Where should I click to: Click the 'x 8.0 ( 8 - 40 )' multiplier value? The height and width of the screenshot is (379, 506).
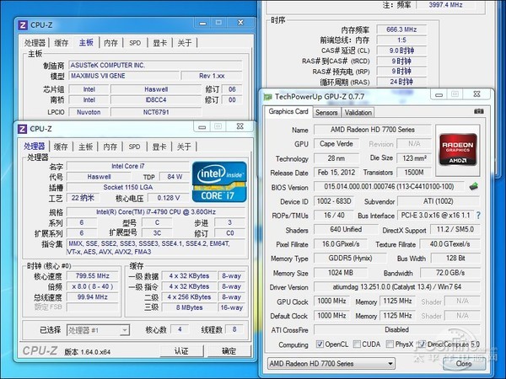click(92, 286)
